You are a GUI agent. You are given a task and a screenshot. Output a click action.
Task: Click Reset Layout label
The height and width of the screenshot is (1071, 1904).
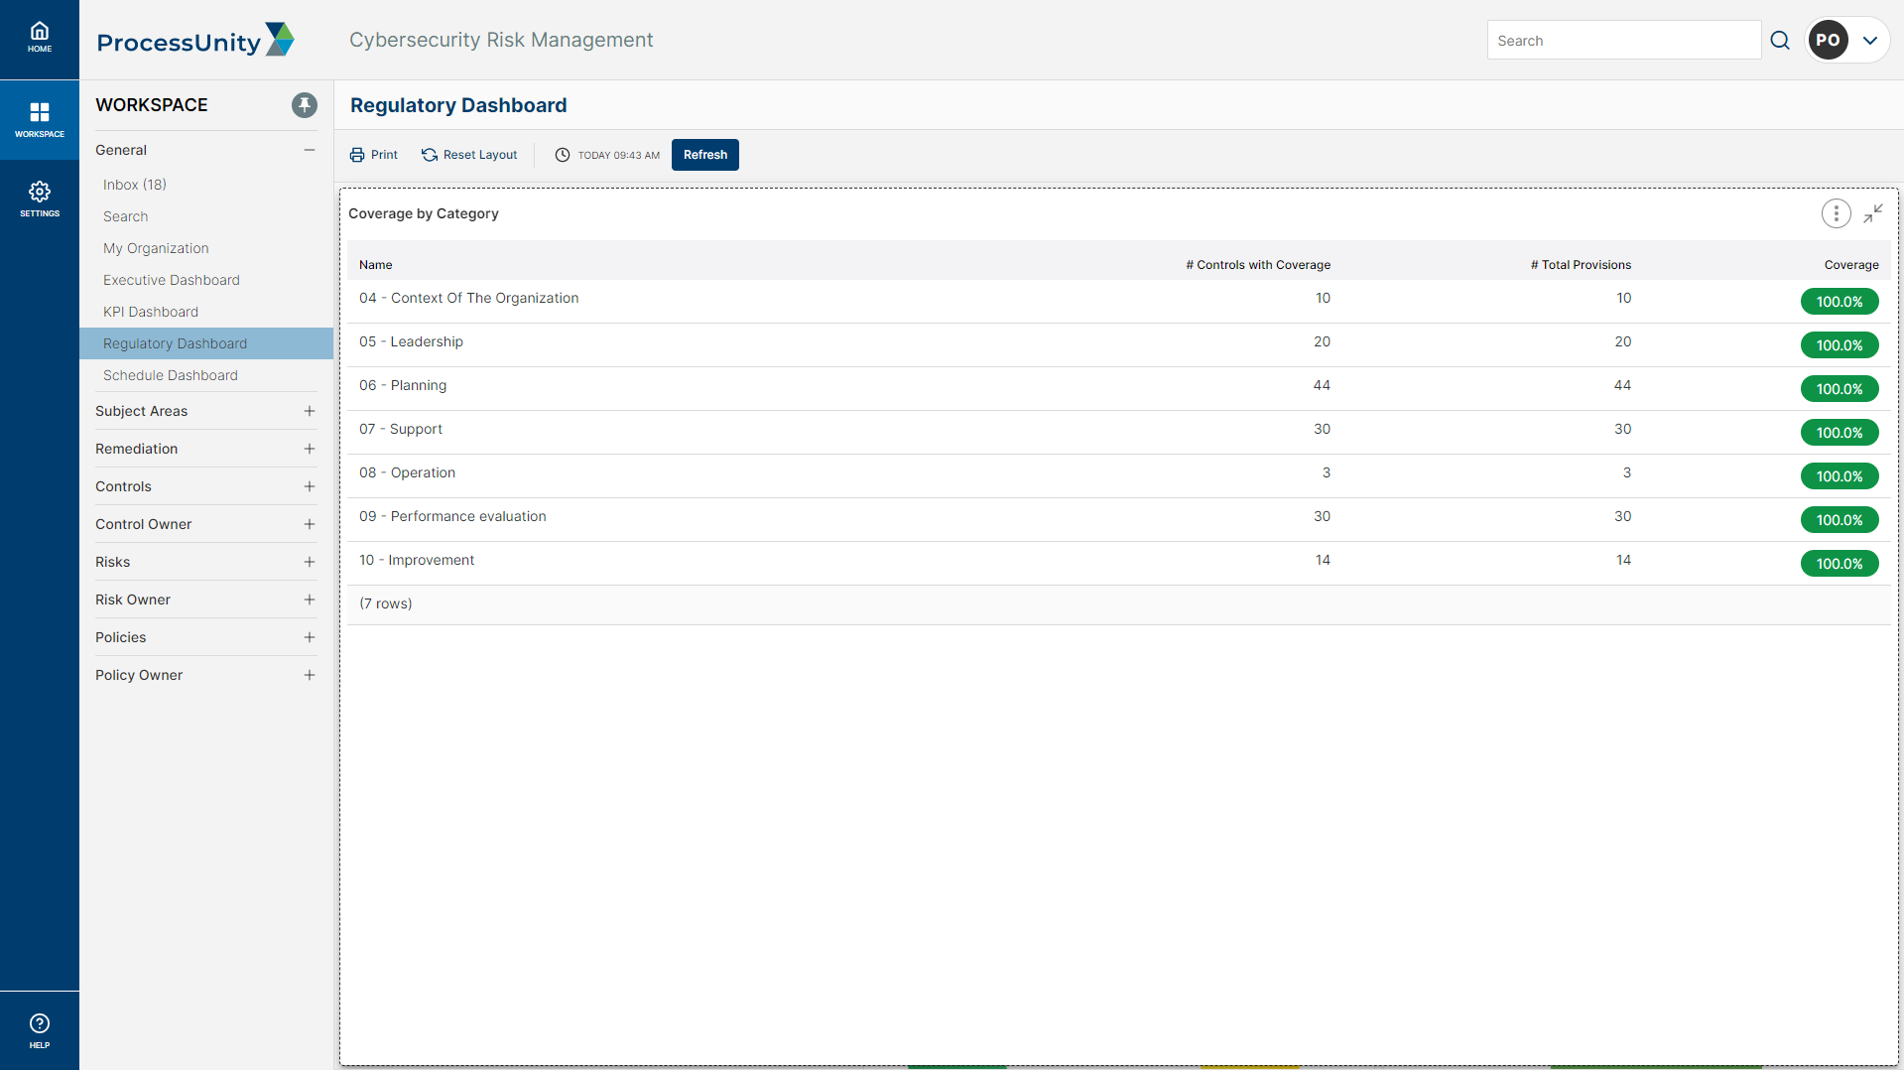pos(480,155)
